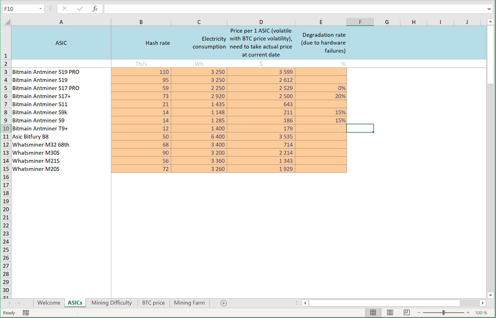This screenshot has height=318, width=496.
Task: Click cell Bitmain Antminer T9+
Action: click(61, 128)
